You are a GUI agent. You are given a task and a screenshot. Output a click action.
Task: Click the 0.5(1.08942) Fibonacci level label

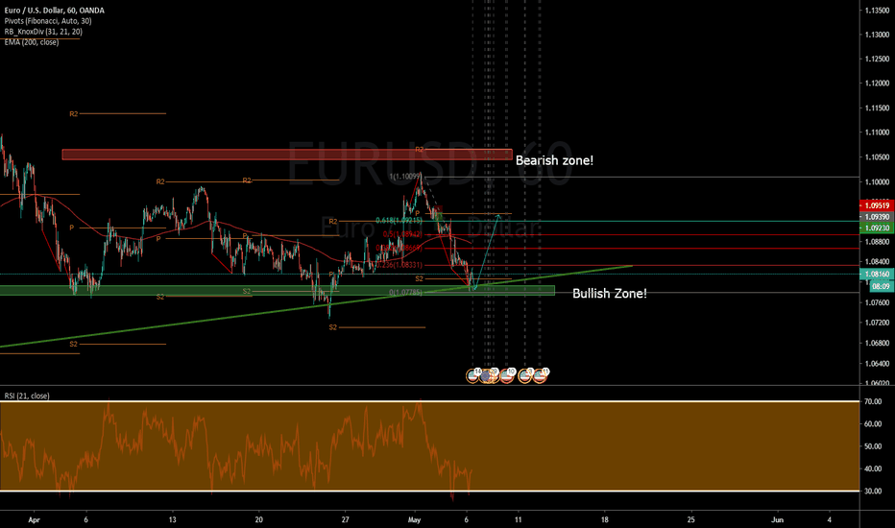[403, 234]
